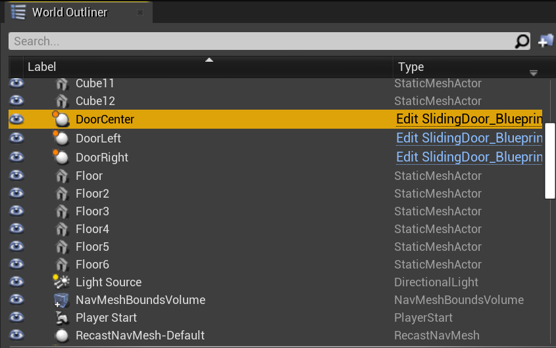Click the DoorLeft blueprint actor icon

(61, 138)
